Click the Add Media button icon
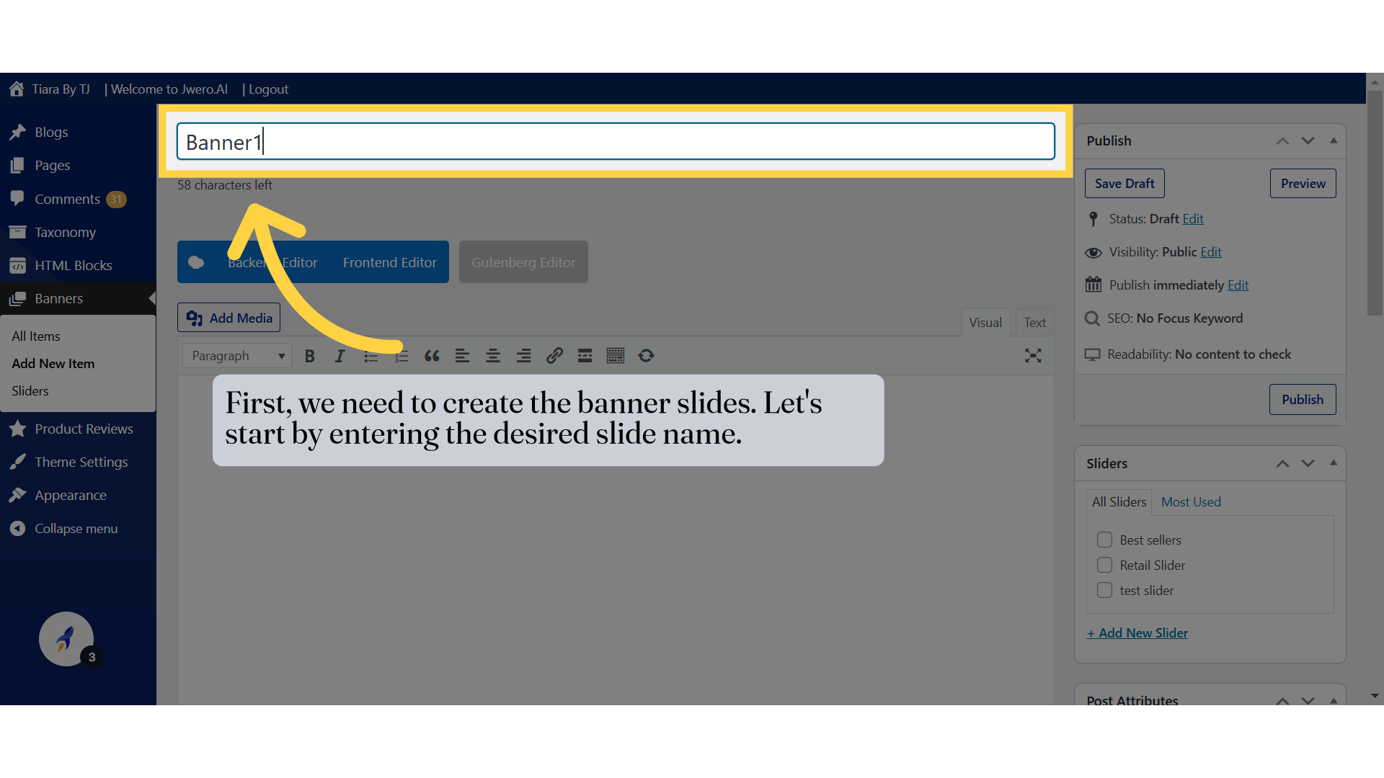This screenshot has width=1384, height=778. point(195,317)
